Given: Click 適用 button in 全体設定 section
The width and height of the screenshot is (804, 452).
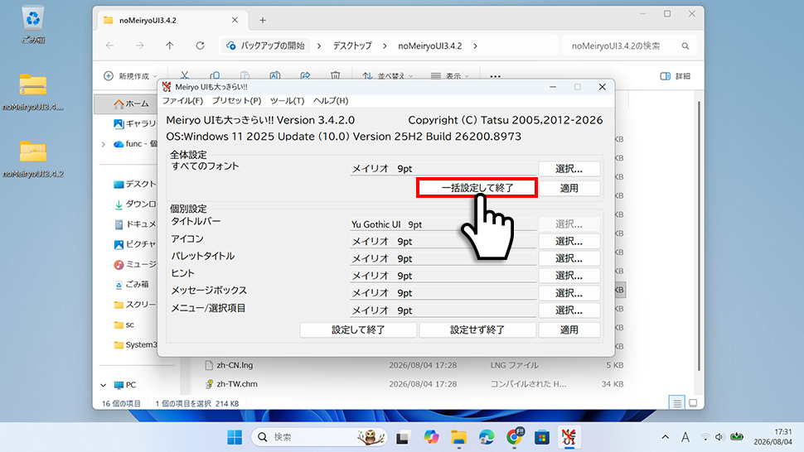Looking at the screenshot, I should tap(569, 188).
